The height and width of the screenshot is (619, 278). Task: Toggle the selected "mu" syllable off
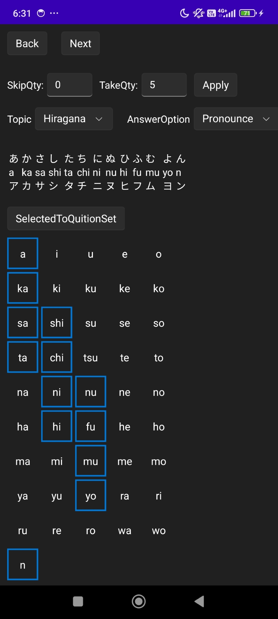(x=91, y=461)
